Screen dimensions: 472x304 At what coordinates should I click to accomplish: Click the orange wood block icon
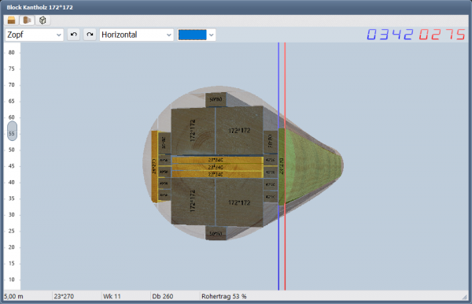tap(11, 20)
